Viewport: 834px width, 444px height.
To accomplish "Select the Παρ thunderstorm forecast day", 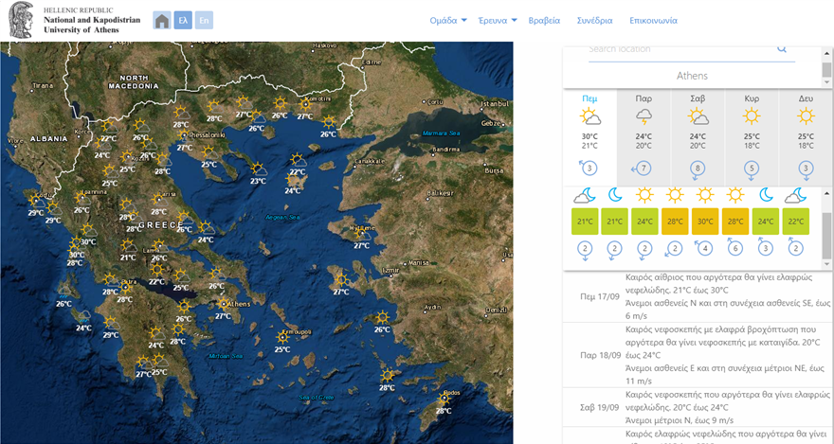I will [644, 123].
